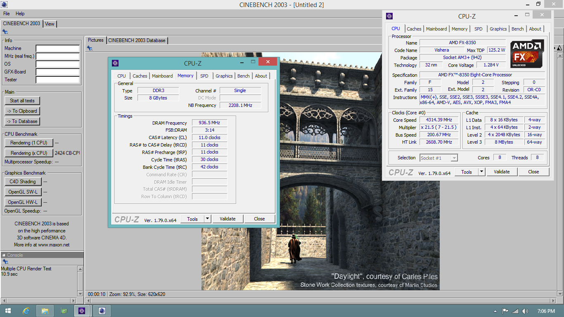
Task: Run Rendering (1 CPU) benchmark
Action: 29,143
